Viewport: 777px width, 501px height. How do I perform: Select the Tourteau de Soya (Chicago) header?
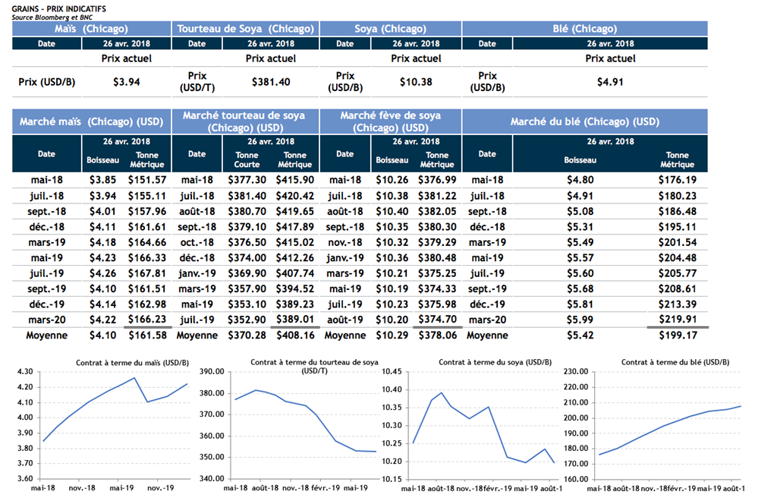(x=245, y=29)
